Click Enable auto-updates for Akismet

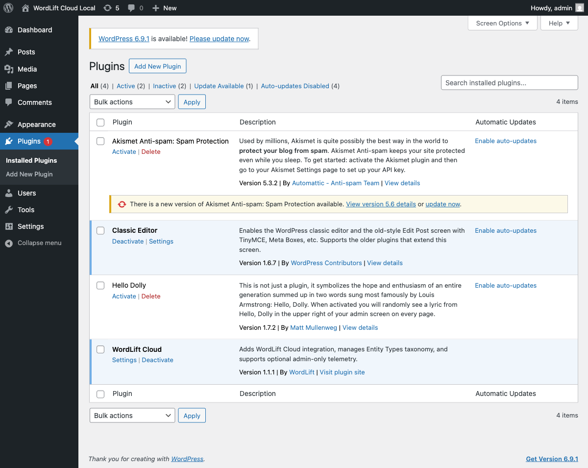(506, 141)
